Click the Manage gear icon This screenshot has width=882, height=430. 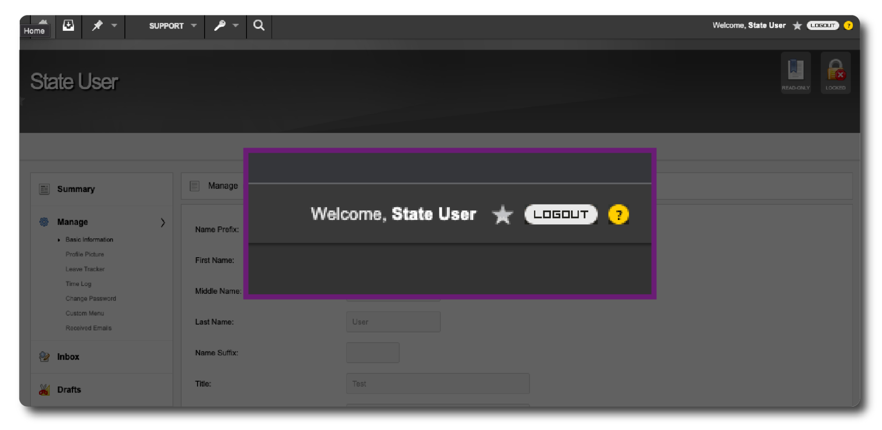(x=44, y=222)
